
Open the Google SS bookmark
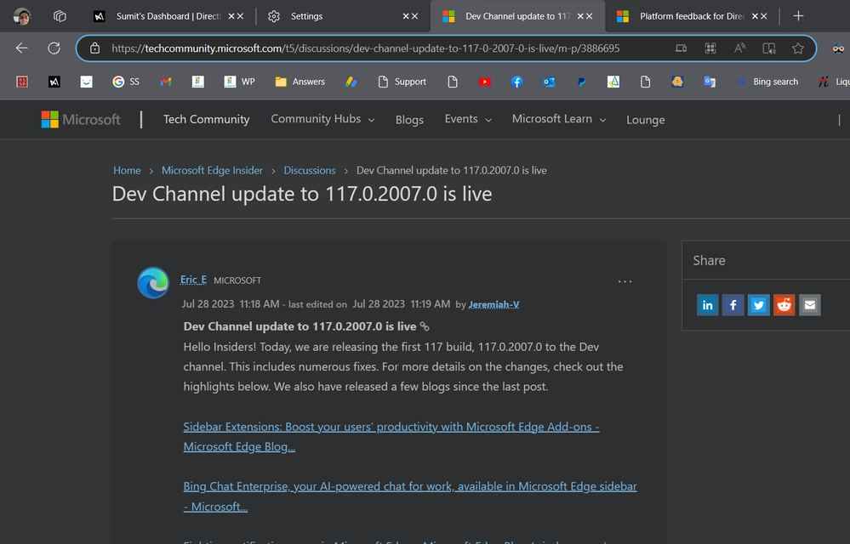point(126,82)
